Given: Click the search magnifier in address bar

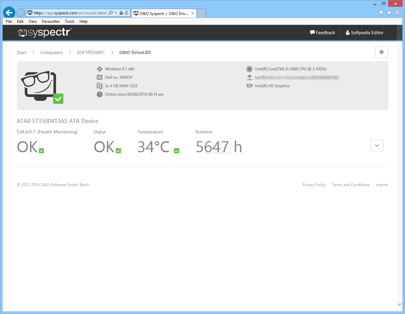Looking at the screenshot, I should (111, 13).
